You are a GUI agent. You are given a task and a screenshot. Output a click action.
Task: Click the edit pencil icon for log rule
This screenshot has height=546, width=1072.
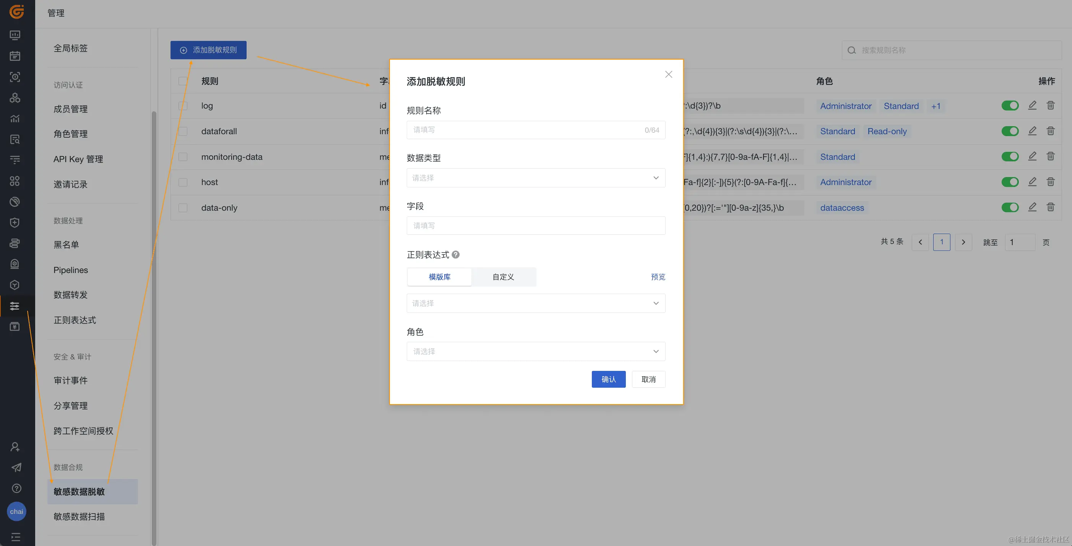point(1032,106)
